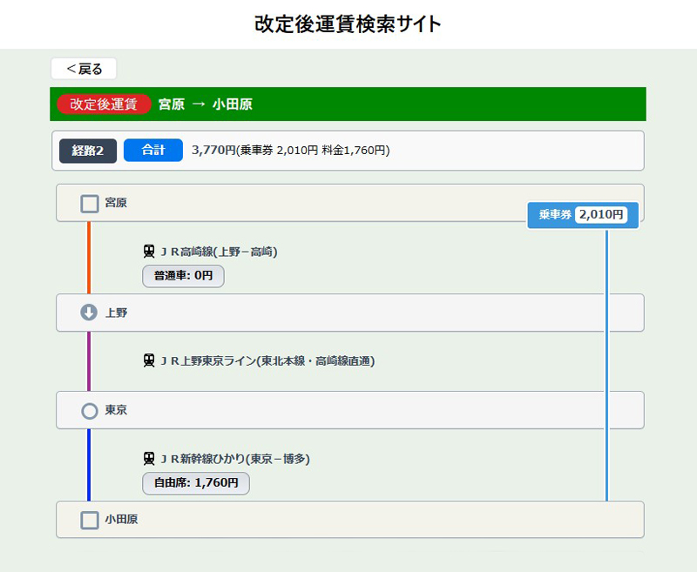Screen dimensions: 697x572
Task: Click the 乗車券 2,010円 fare tag
Action: coord(583,214)
